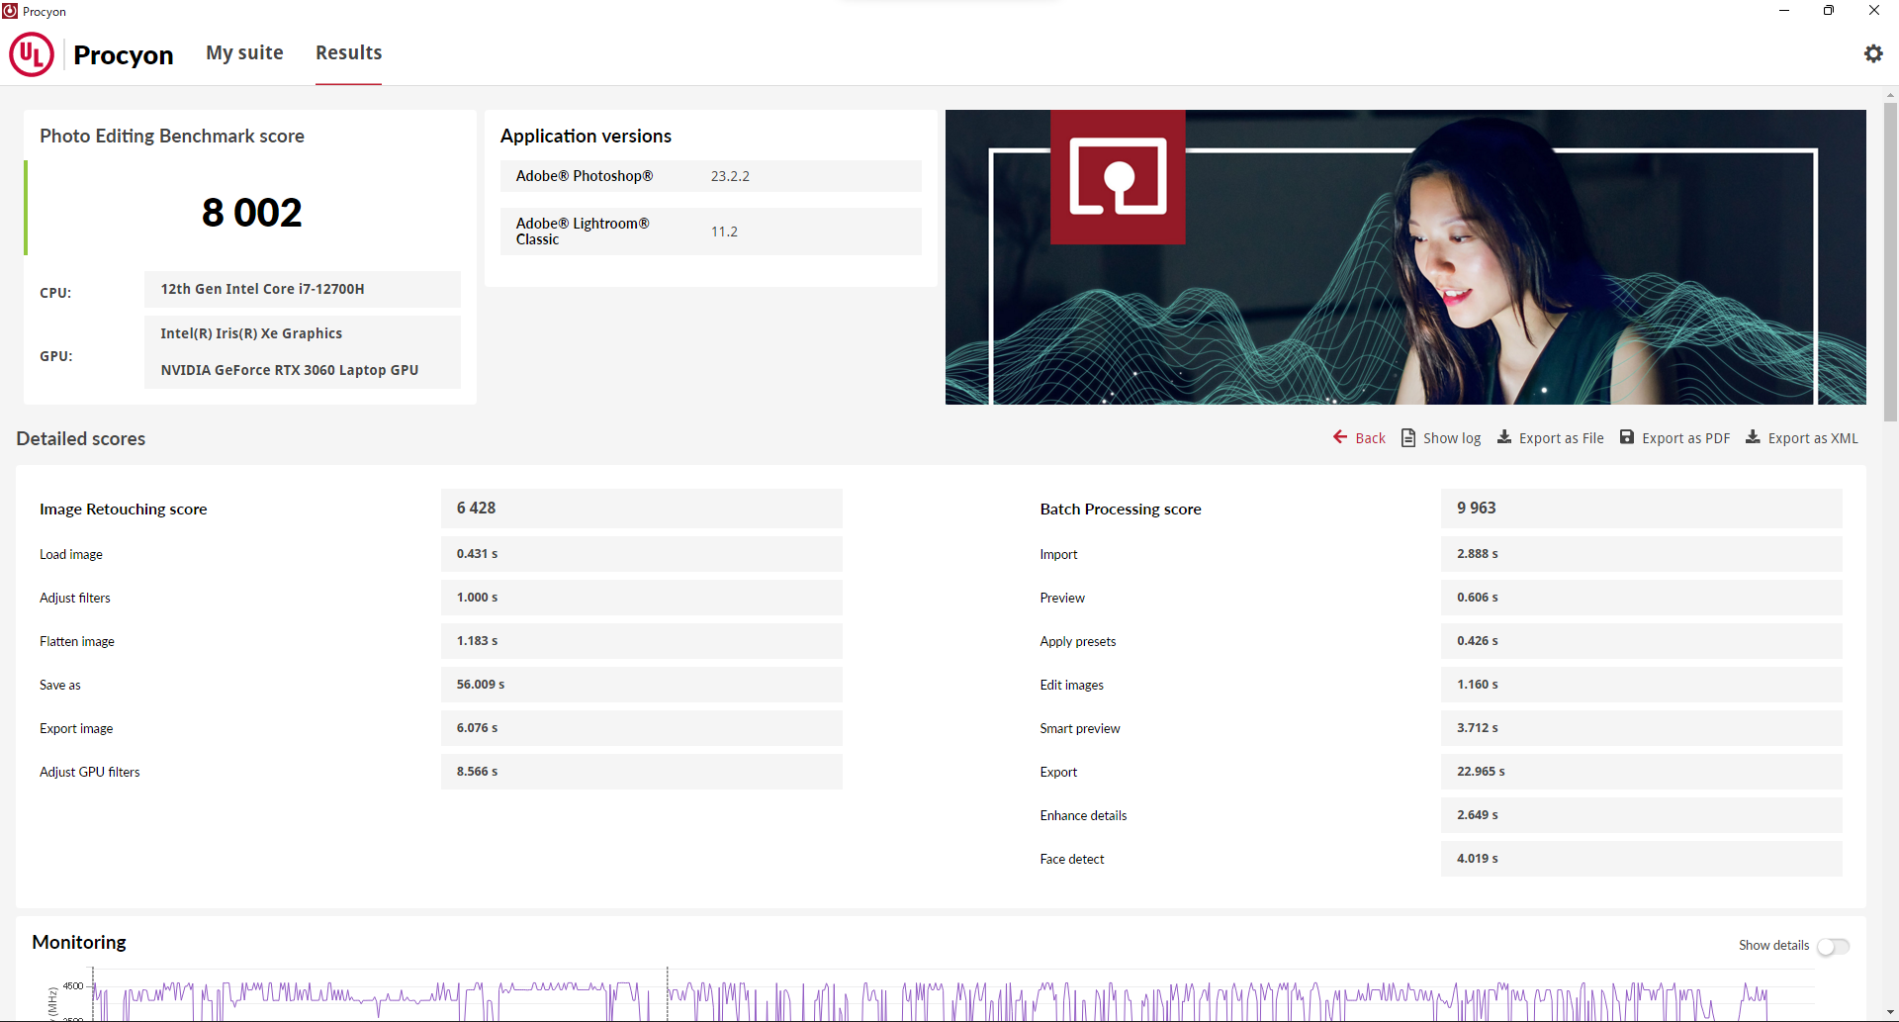Click the Image Retouching score value 6 428
1899x1022 pixels.
tap(476, 508)
